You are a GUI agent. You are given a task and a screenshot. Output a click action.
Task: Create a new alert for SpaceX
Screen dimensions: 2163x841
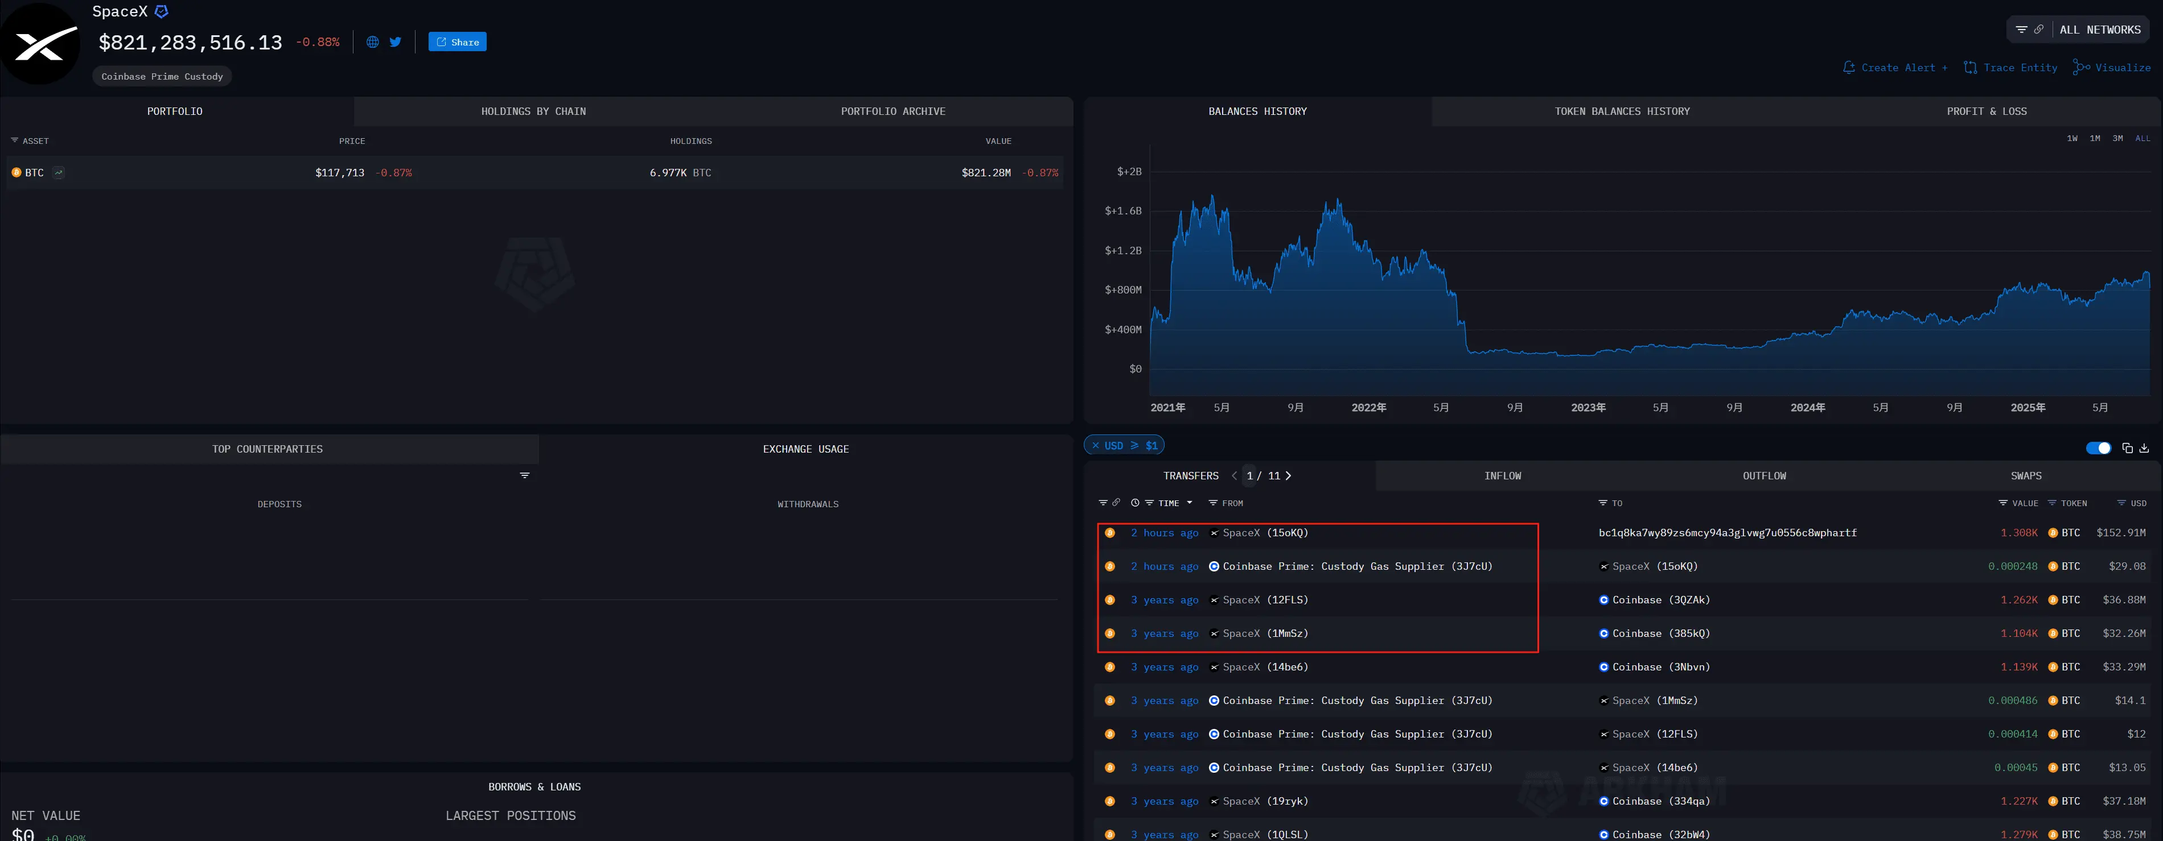click(1895, 68)
